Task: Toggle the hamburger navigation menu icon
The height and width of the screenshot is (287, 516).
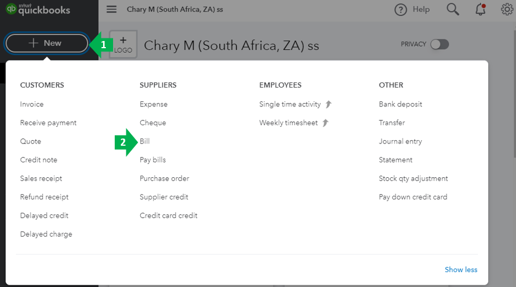Action: [x=111, y=9]
